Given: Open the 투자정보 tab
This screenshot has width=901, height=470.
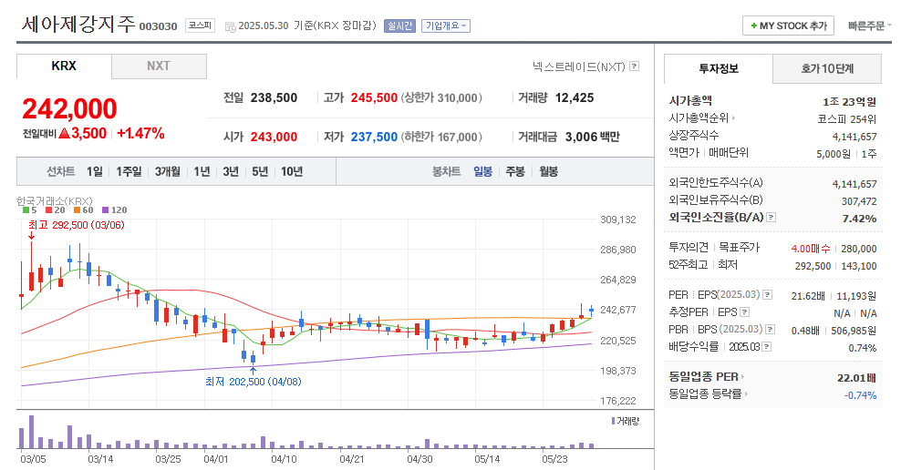Looking at the screenshot, I should tap(719, 69).
